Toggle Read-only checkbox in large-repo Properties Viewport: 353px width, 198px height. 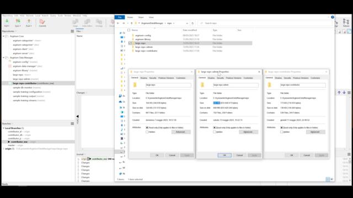click(x=147, y=128)
